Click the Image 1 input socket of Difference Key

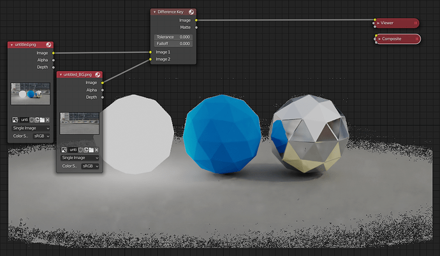(x=150, y=52)
